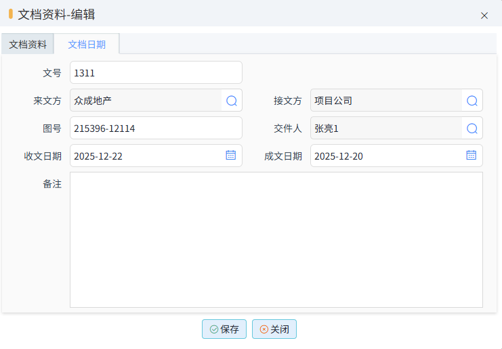
Task: Focus the 文号 input containing 1311
Action: click(x=156, y=73)
